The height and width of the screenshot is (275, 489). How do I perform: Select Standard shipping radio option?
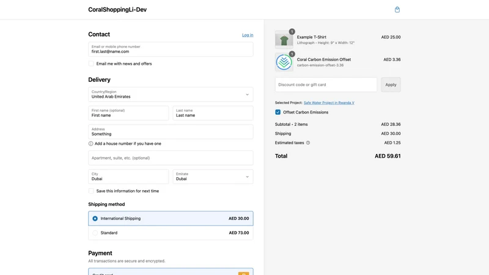[x=95, y=233]
